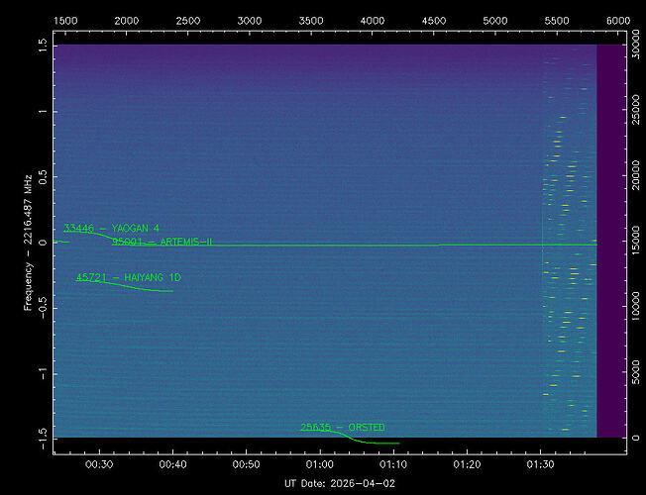Screen dimensions: 646x495
Task: Click the 00:30 time tick label
Action: (100, 463)
